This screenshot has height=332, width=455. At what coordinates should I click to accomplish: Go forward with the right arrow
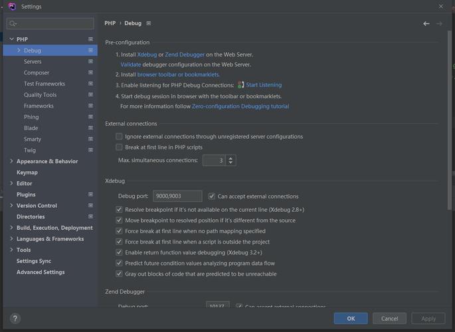pyautogui.click(x=439, y=23)
